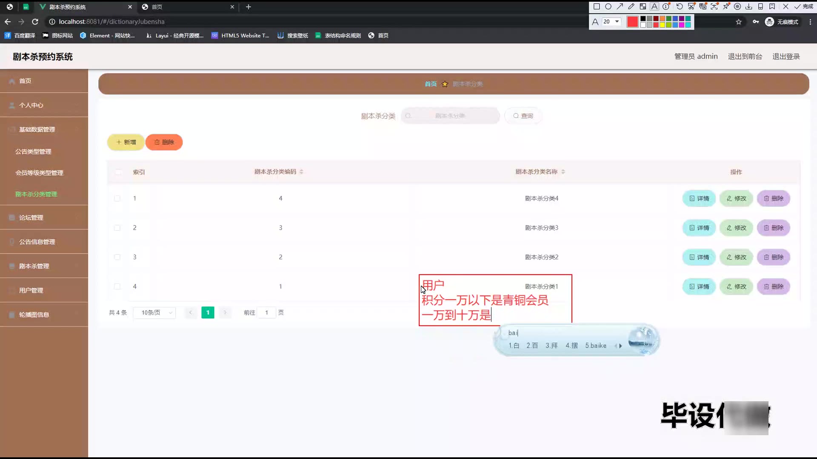Image resolution: width=817 pixels, height=459 pixels.
Task: Toggle the select-all checkbox in table header
Action: (x=118, y=172)
